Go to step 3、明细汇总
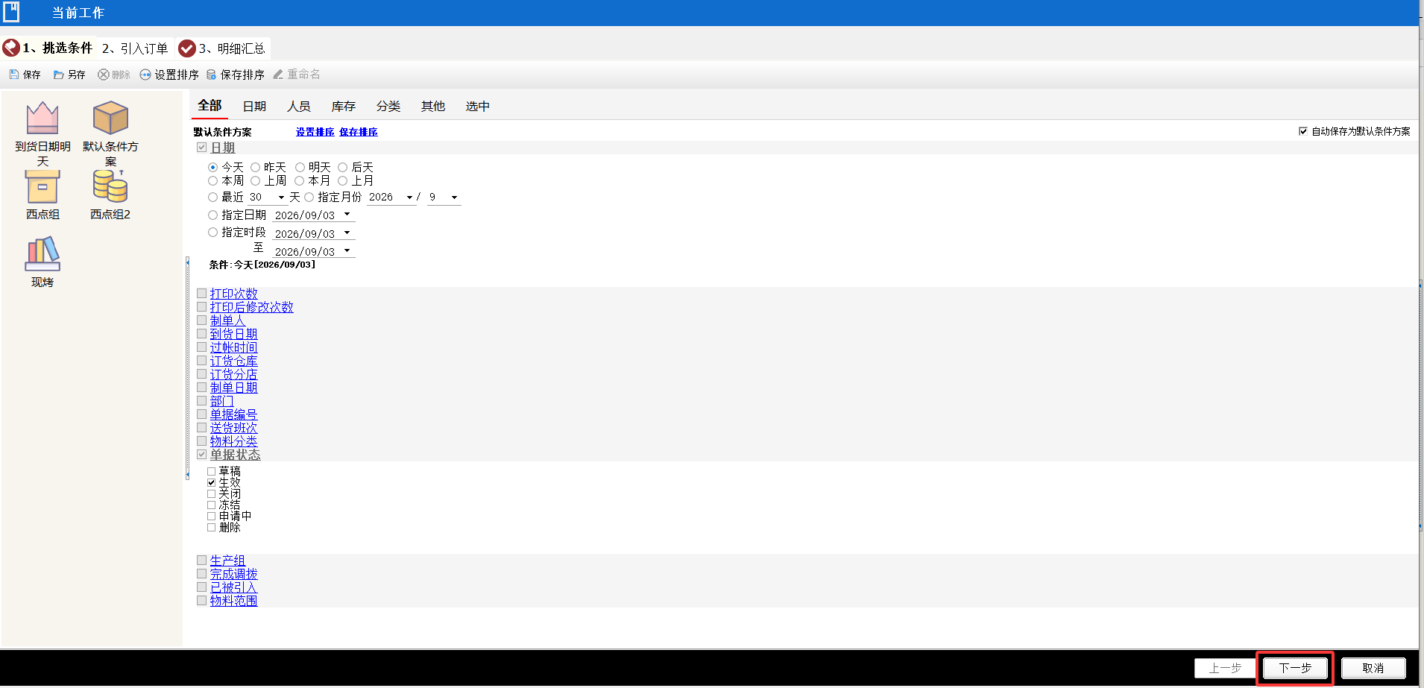This screenshot has width=1424, height=688. click(x=222, y=48)
